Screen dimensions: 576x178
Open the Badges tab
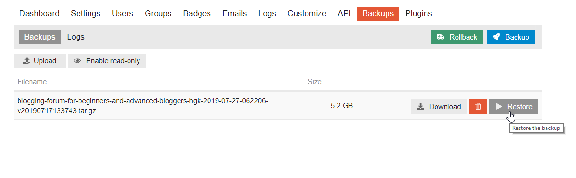click(x=197, y=13)
